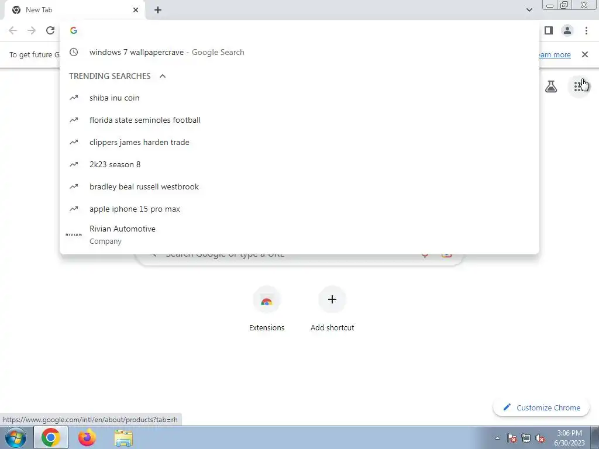Select the New Tab tab
The image size is (599, 449).
tap(74, 10)
